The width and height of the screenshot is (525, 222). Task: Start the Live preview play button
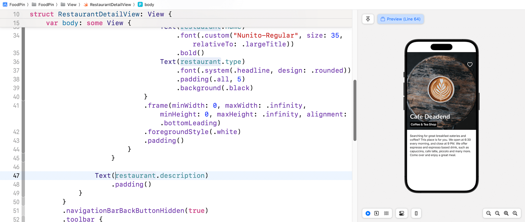click(x=368, y=213)
